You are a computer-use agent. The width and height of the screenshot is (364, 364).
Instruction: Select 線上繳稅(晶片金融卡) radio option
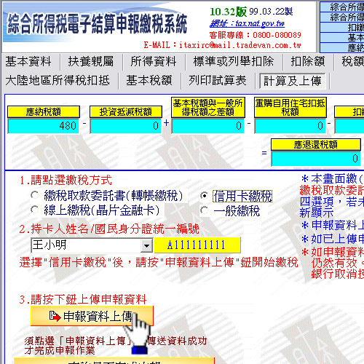click(x=35, y=210)
